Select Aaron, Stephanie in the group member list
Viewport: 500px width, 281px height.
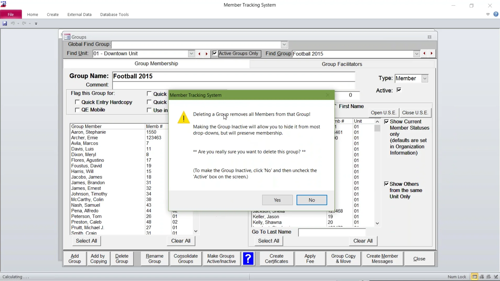(89, 132)
